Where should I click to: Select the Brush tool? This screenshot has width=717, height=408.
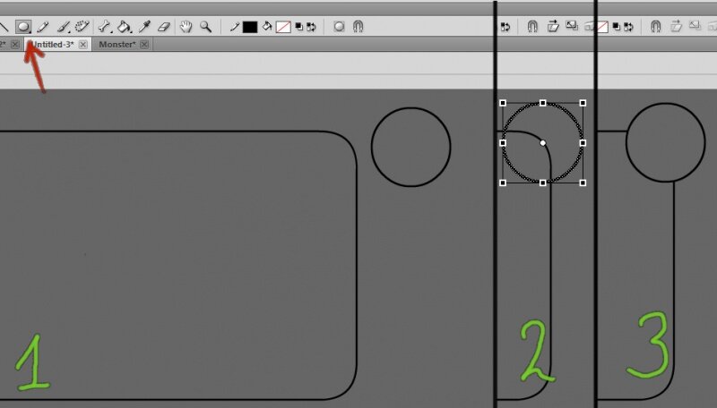62,27
